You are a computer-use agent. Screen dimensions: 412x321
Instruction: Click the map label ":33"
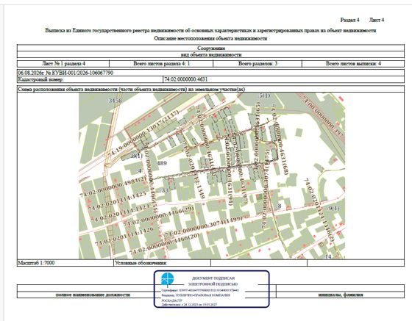click(x=164, y=190)
